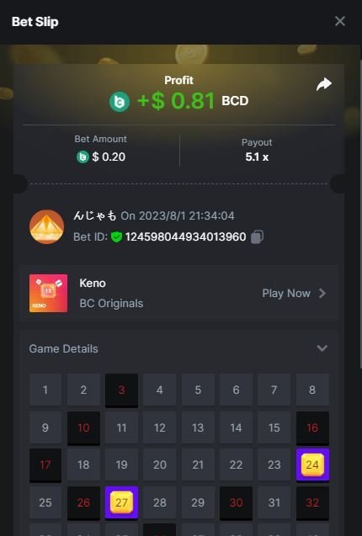Click the red number 16 tile
The width and height of the screenshot is (362, 536).
312,427
